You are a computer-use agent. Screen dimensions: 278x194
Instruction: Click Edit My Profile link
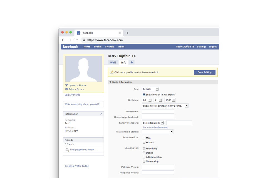point(72,95)
